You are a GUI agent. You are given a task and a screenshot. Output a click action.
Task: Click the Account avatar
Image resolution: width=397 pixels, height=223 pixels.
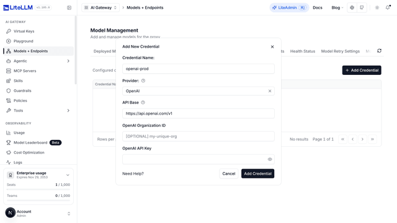pyautogui.click(x=11, y=213)
